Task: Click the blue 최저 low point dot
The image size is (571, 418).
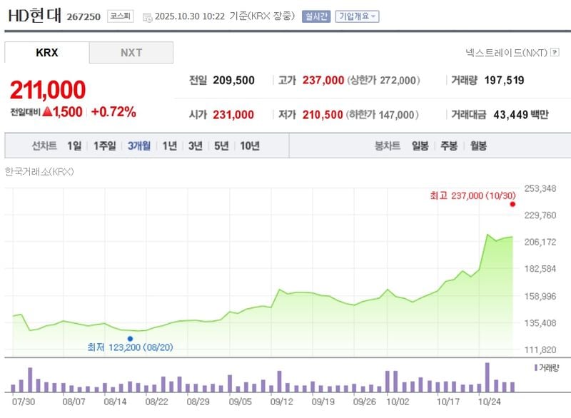Action: click(130, 339)
